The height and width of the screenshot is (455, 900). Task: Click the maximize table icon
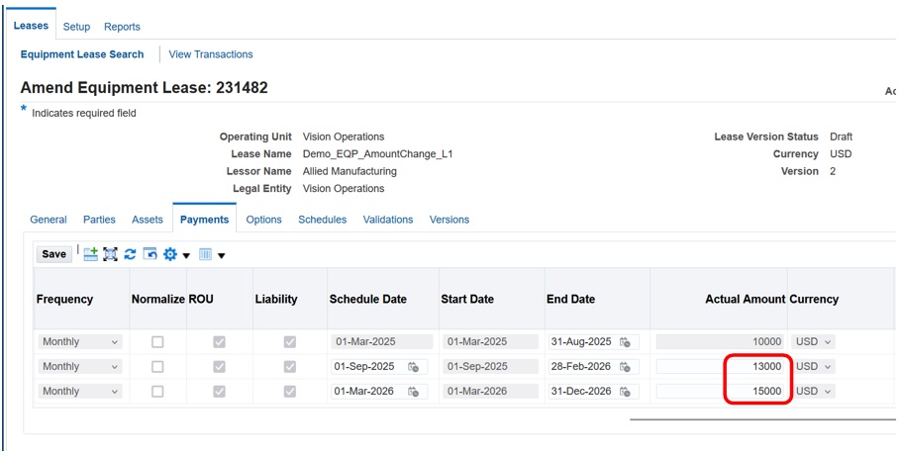pos(110,254)
